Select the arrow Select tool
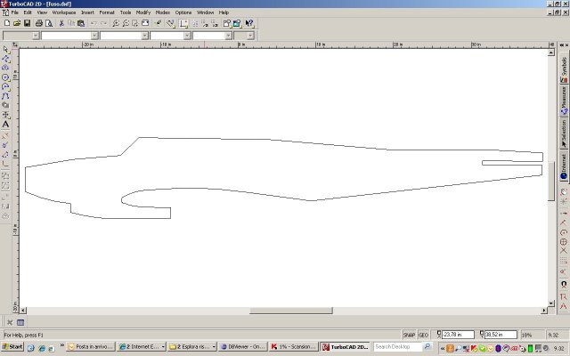This screenshot has width=570, height=356. (6, 50)
